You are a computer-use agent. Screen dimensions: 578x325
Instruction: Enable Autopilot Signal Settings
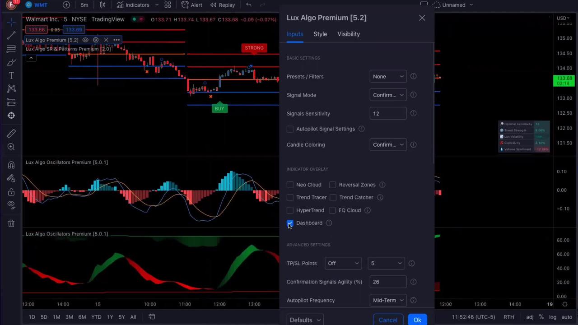pyautogui.click(x=290, y=129)
